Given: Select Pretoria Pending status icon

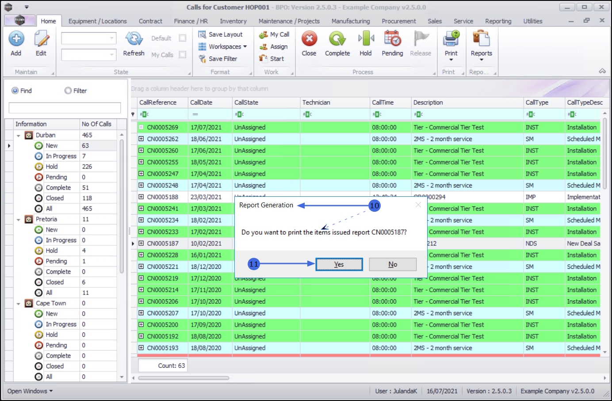Looking at the screenshot, I should 39,261.
